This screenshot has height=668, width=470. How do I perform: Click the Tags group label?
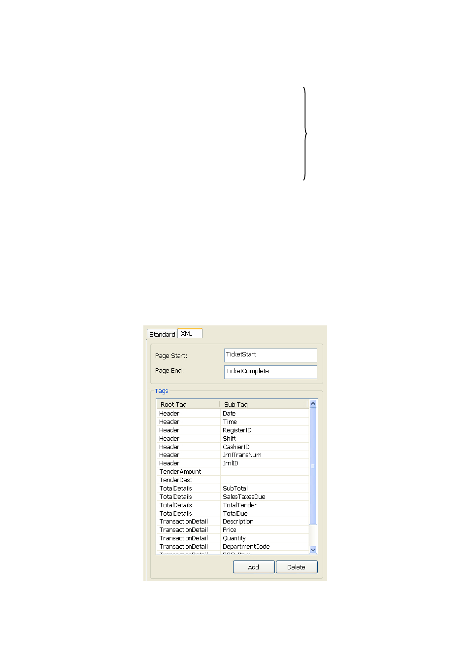(x=162, y=391)
